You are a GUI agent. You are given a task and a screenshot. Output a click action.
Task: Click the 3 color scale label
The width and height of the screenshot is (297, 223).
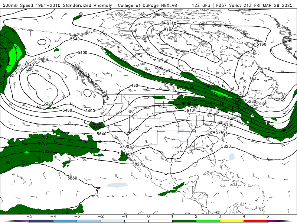pyautogui.click(x=220, y=216)
